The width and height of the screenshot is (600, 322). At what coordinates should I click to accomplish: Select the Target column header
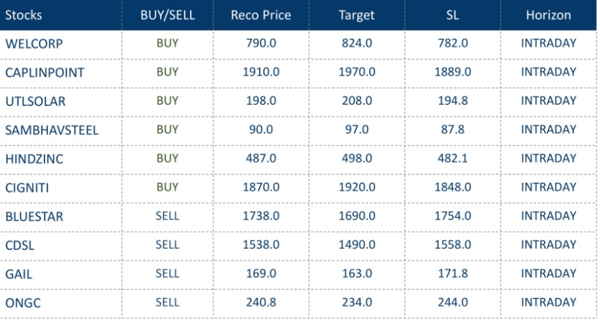pos(357,16)
